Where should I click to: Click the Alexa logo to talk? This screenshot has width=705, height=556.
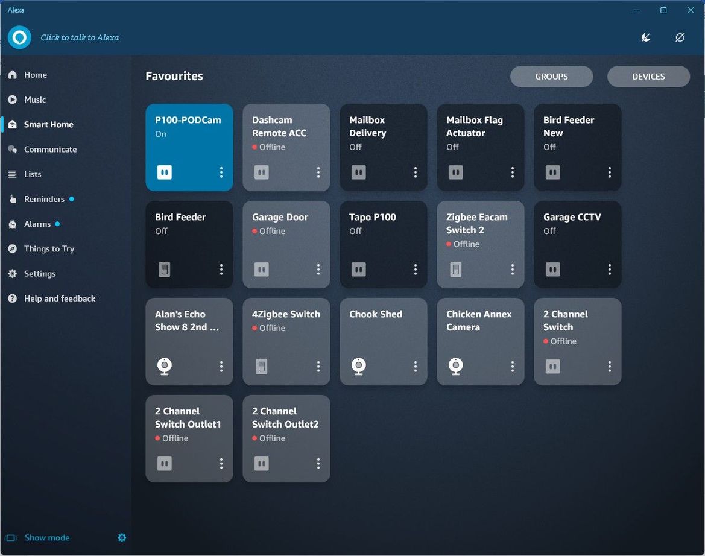(x=19, y=37)
